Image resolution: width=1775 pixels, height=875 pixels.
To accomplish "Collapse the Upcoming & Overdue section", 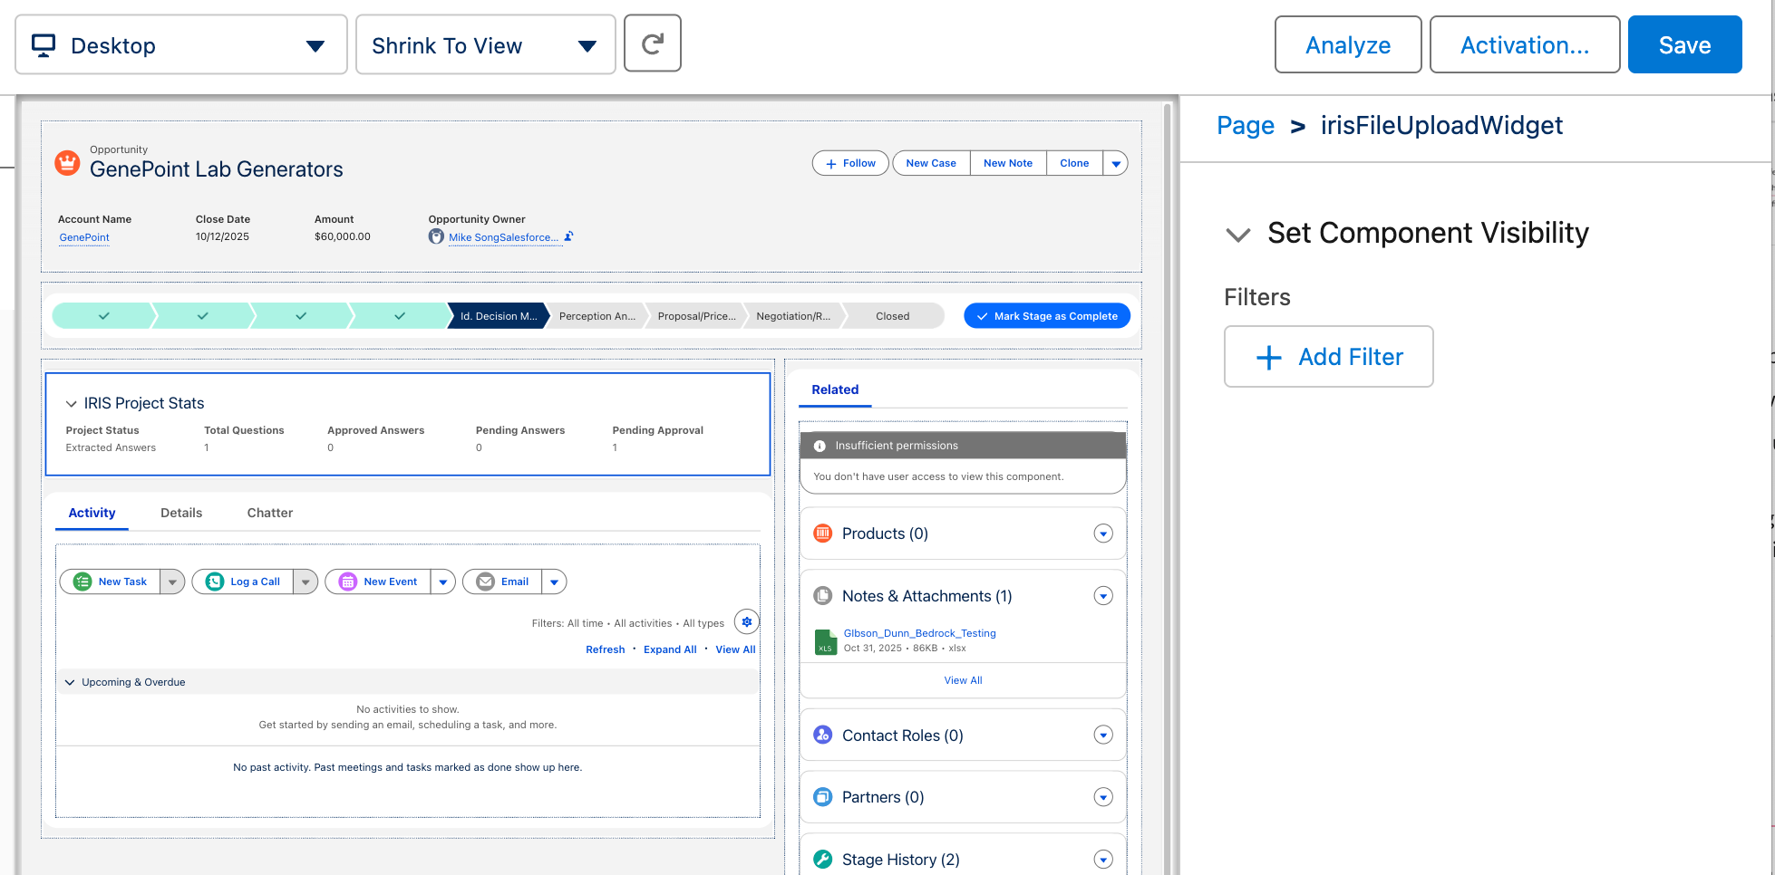I will 70,682.
